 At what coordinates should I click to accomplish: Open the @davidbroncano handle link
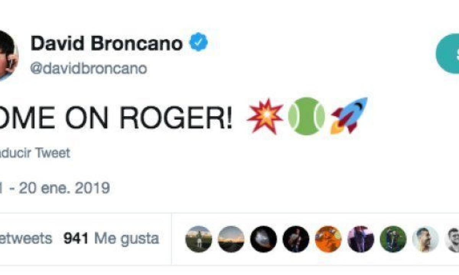pyautogui.click(x=88, y=68)
